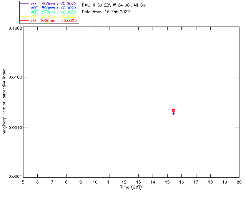246x197 pixels.
Task: Click the x-axis label 12
Action: point(124,182)
